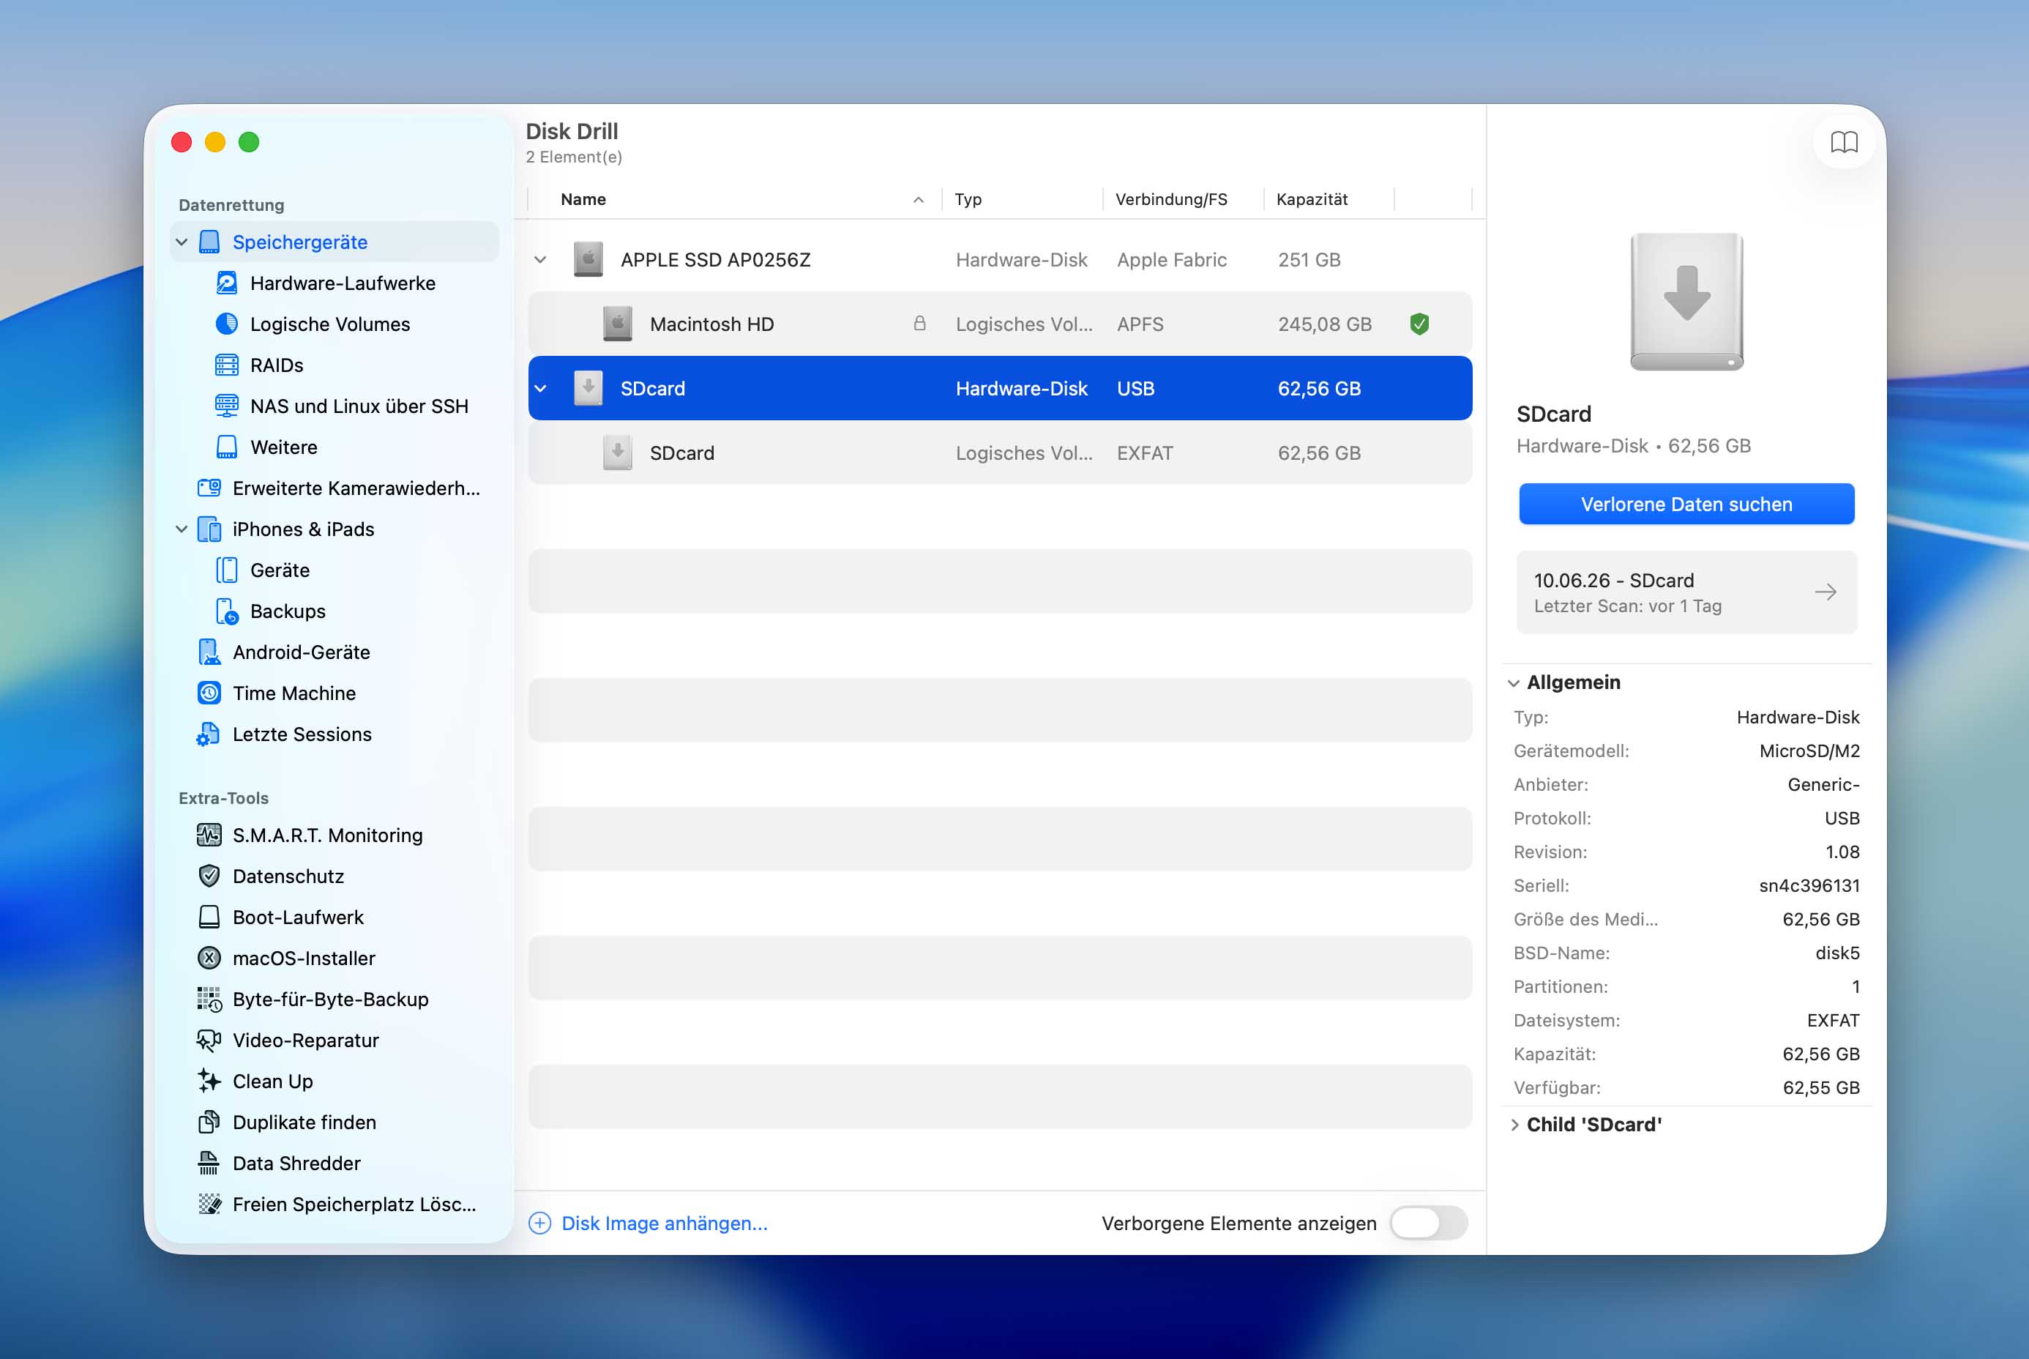Click the NAS und Linux über SSH icon
Viewport: 2029px width, 1359px height.
[x=227, y=406]
